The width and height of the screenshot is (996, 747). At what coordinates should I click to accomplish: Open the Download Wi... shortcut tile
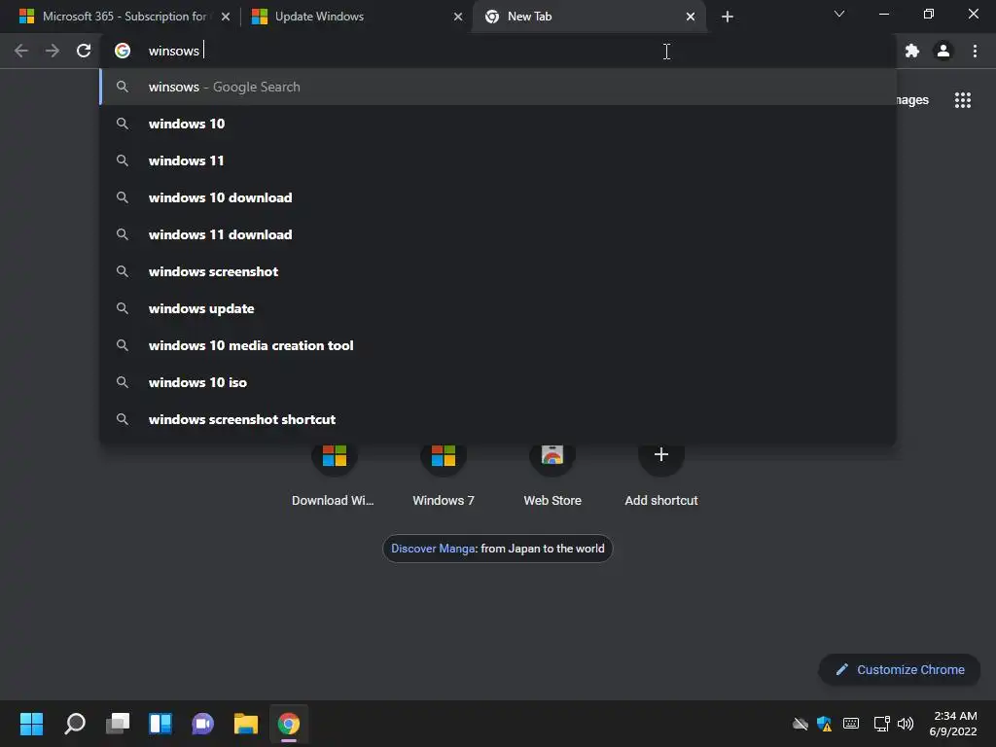coord(335,474)
